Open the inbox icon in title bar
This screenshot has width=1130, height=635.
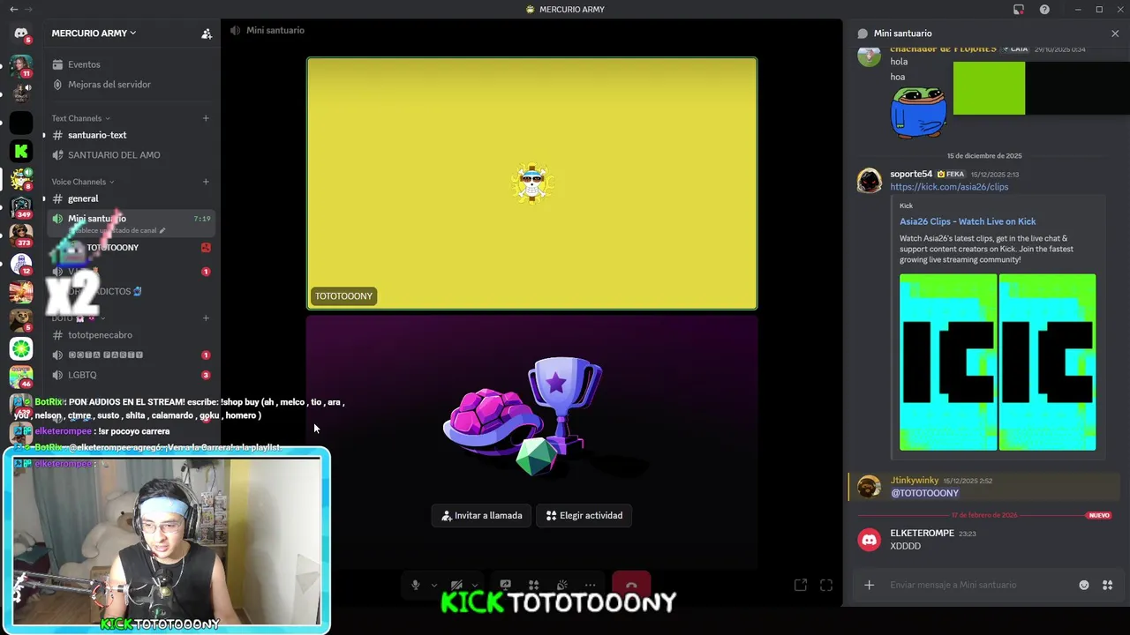(x=1019, y=10)
